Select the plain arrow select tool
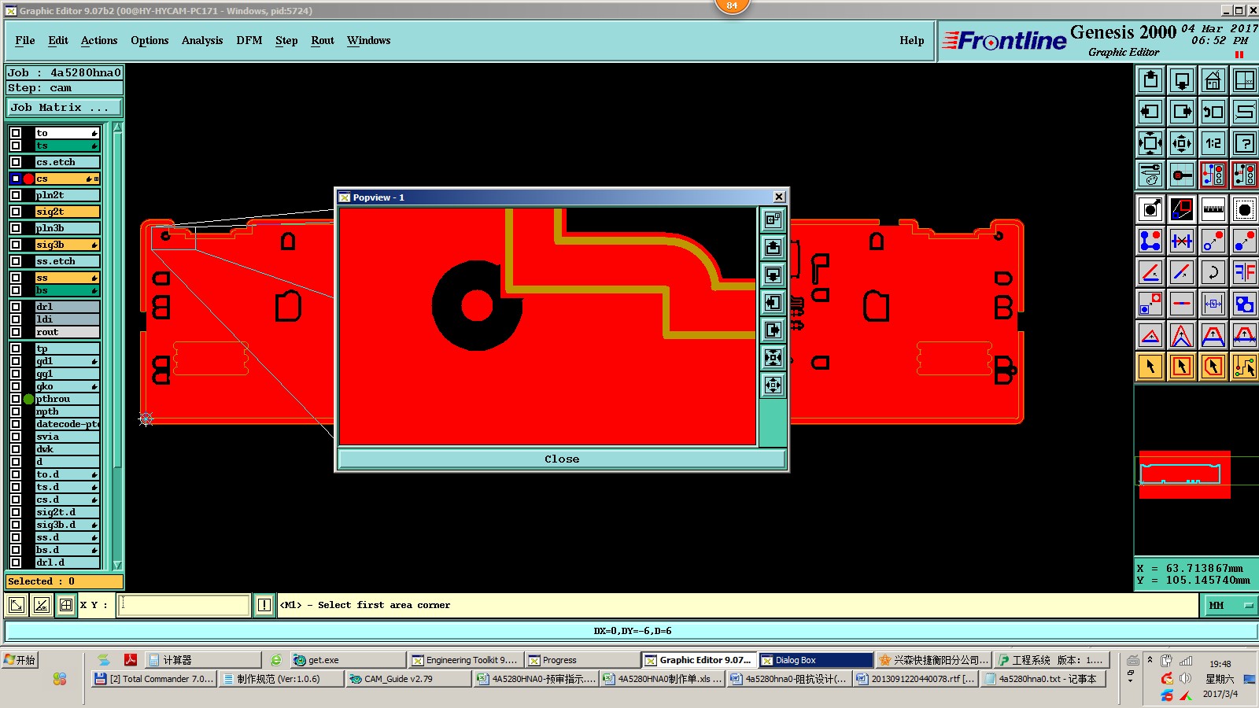The width and height of the screenshot is (1259, 708). pos(1150,367)
